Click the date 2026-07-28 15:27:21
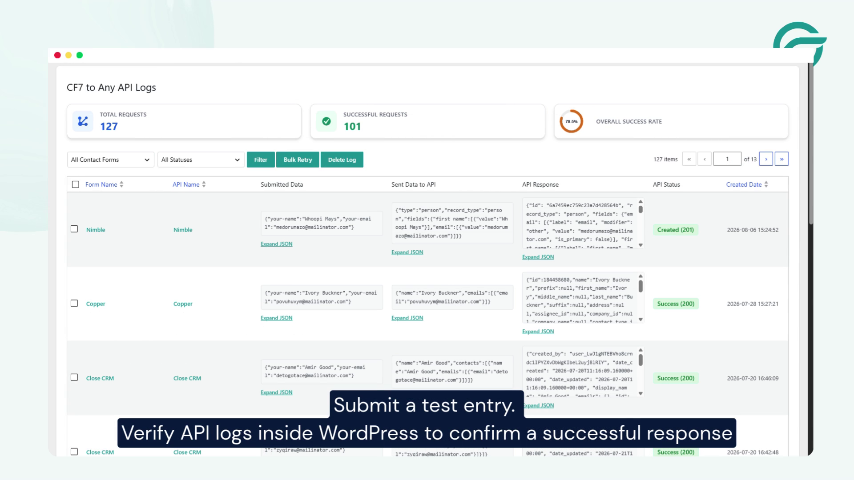 [x=753, y=304]
